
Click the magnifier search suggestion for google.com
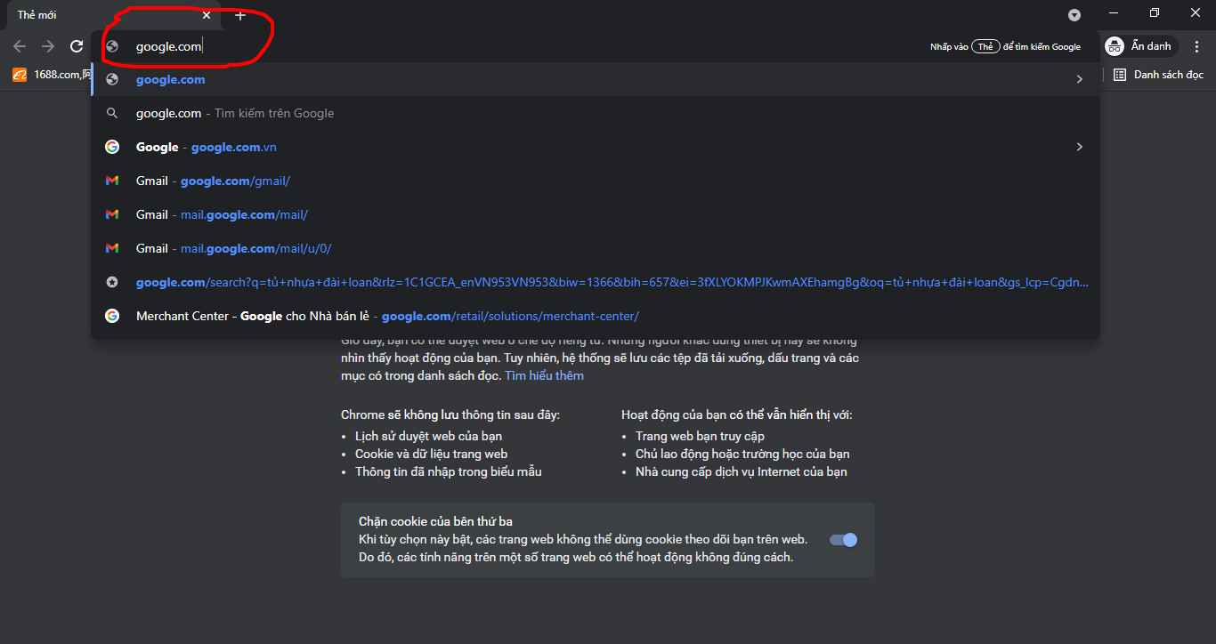tap(595, 113)
